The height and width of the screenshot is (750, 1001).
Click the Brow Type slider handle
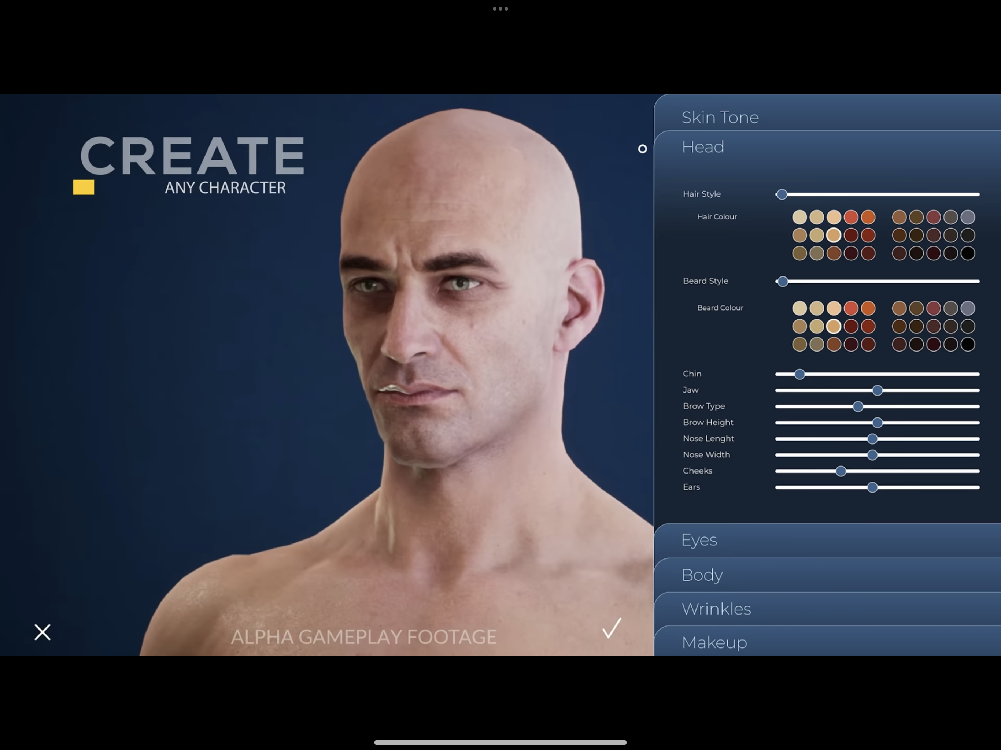pos(858,406)
